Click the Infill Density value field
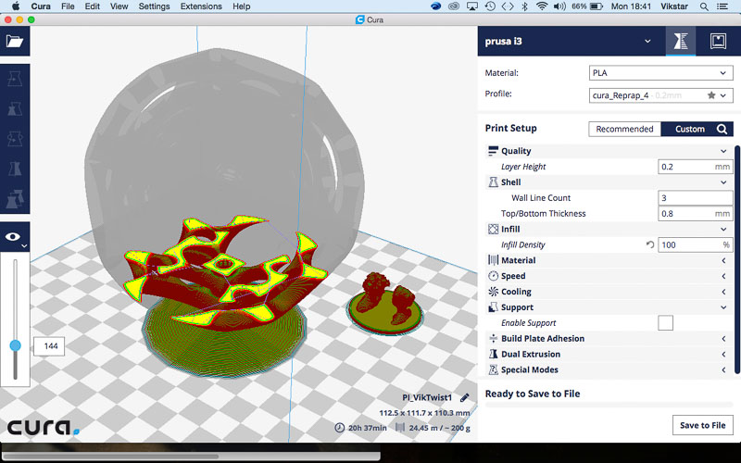Screen dimensions: 741x463 click(x=696, y=244)
